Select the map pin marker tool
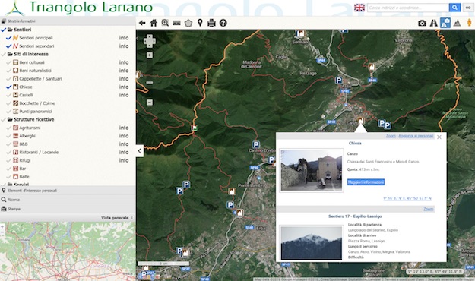The height and width of the screenshot is (281, 475). coord(200,23)
